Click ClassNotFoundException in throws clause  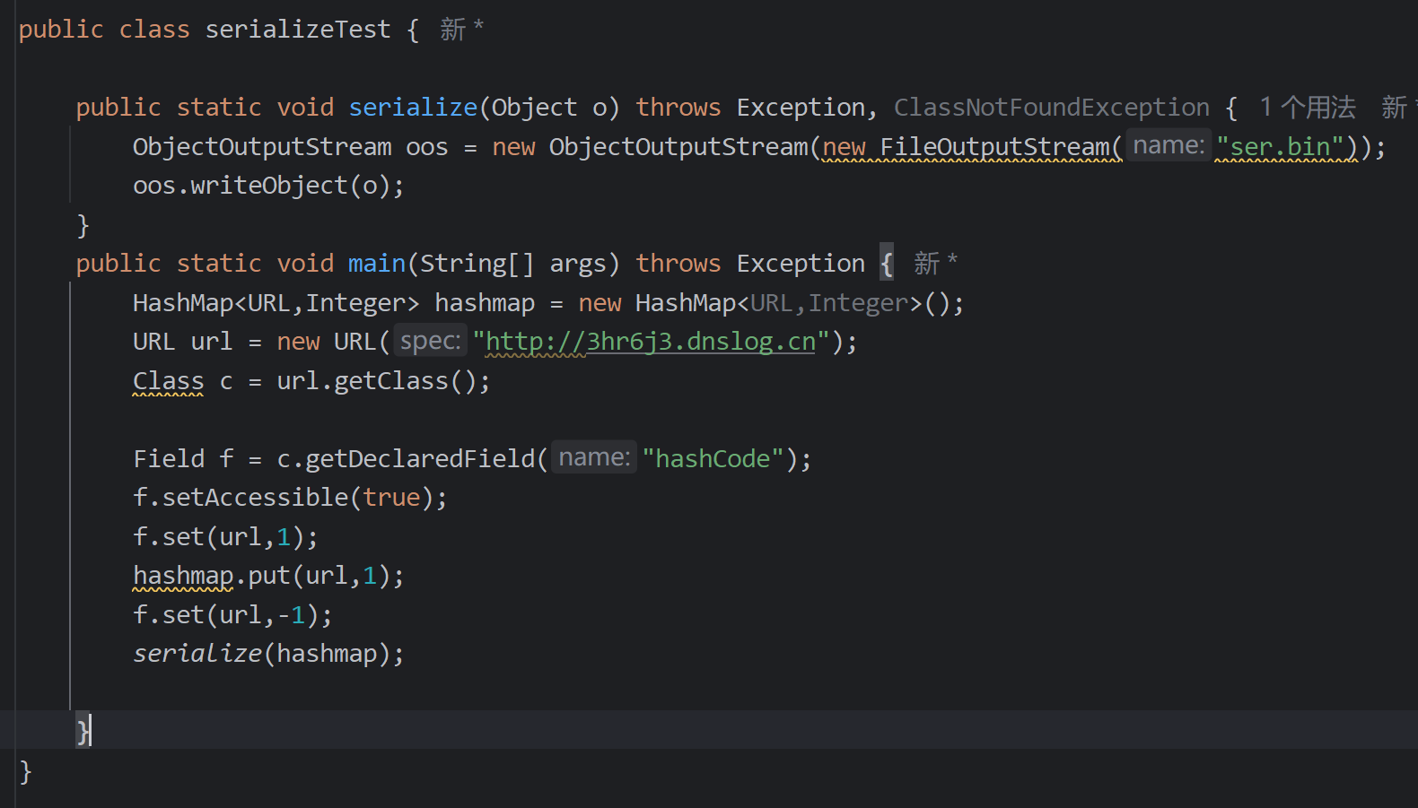point(1052,108)
